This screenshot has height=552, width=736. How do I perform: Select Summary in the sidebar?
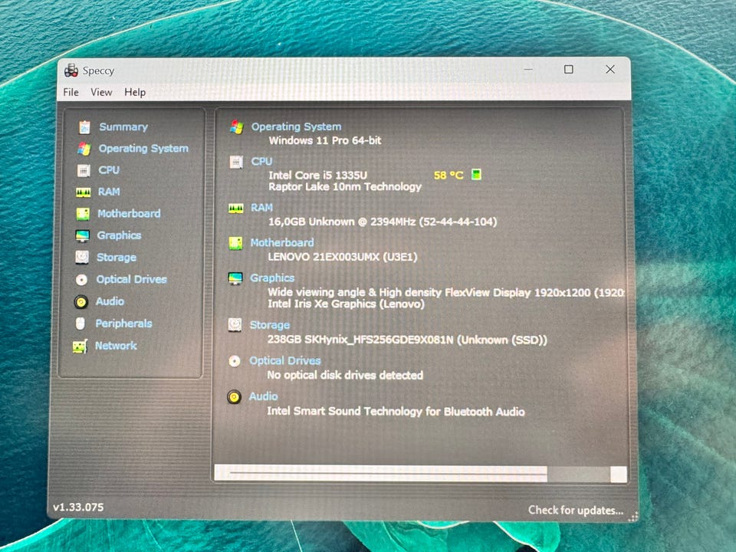tap(123, 127)
